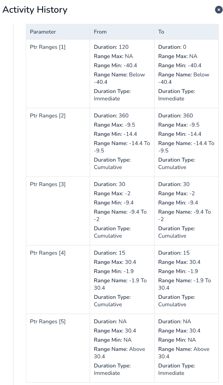Click the Ptr Ranges [2] parameter cell

tap(58, 142)
